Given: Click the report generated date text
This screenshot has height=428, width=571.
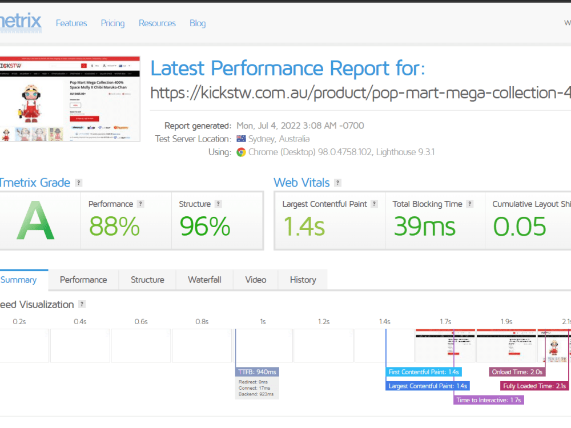Looking at the screenshot, I should (x=300, y=126).
